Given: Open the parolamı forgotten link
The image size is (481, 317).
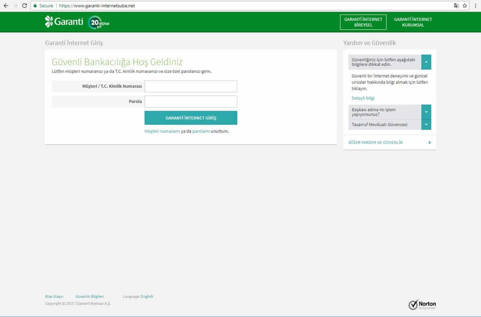Looking at the screenshot, I should pos(201,131).
